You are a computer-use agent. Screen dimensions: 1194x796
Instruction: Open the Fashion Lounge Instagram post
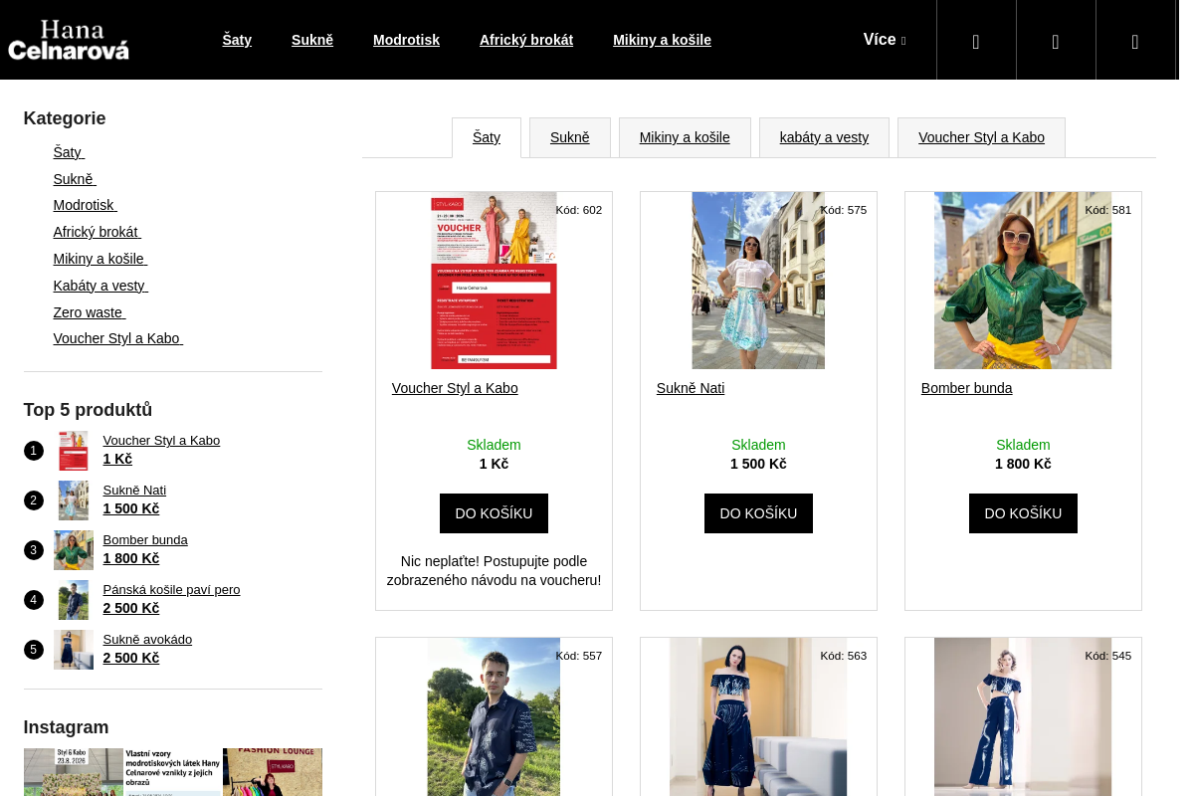click(273, 772)
